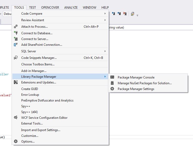The image size is (193, 152).
Task: Open the TEST menu
Action: pos(32,8)
